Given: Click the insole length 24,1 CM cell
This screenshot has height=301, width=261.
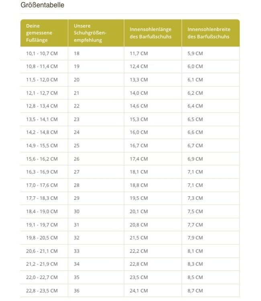Looking at the screenshot, I should 139,291.
